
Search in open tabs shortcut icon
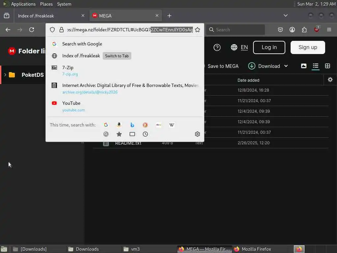tap(132, 134)
